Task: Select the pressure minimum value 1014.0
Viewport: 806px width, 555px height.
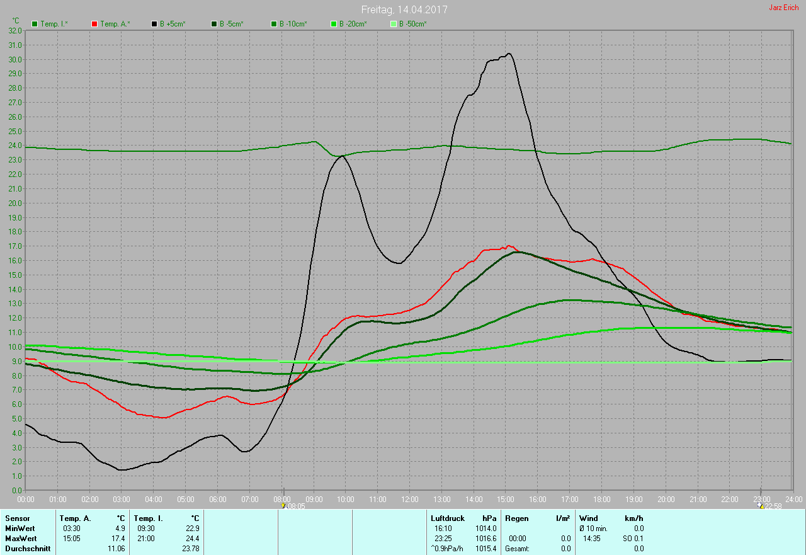Action: [x=486, y=529]
